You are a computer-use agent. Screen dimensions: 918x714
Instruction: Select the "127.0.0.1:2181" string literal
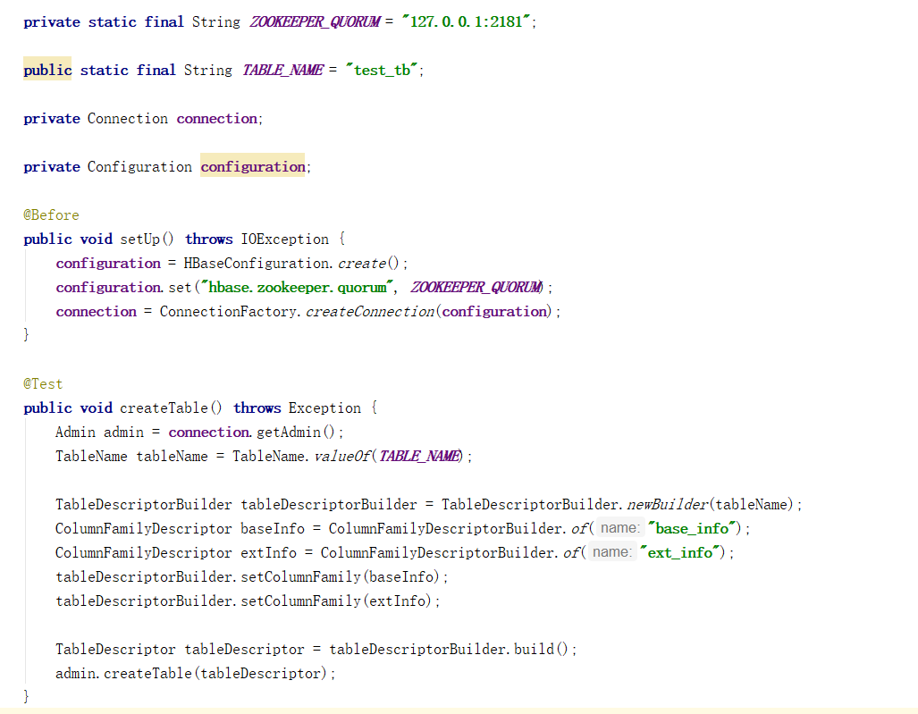467,22
